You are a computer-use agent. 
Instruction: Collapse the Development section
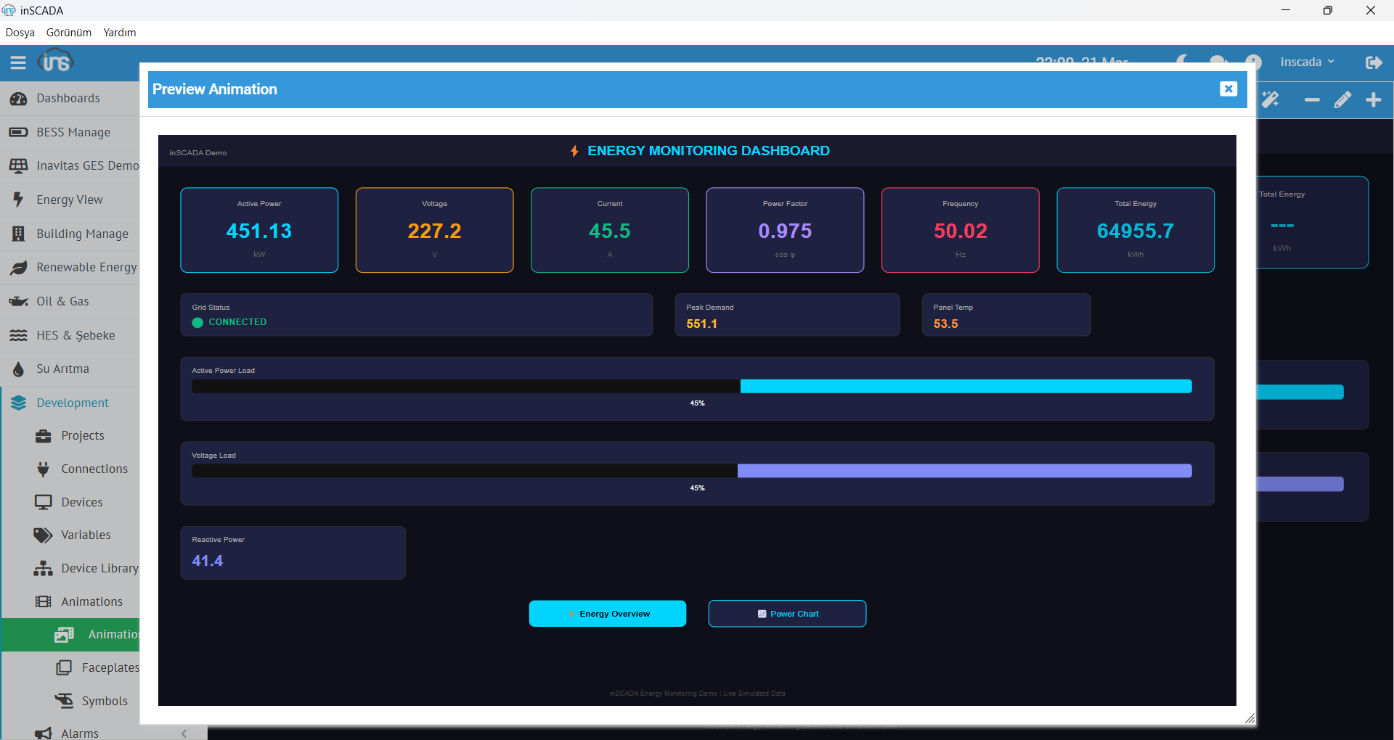click(x=72, y=403)
